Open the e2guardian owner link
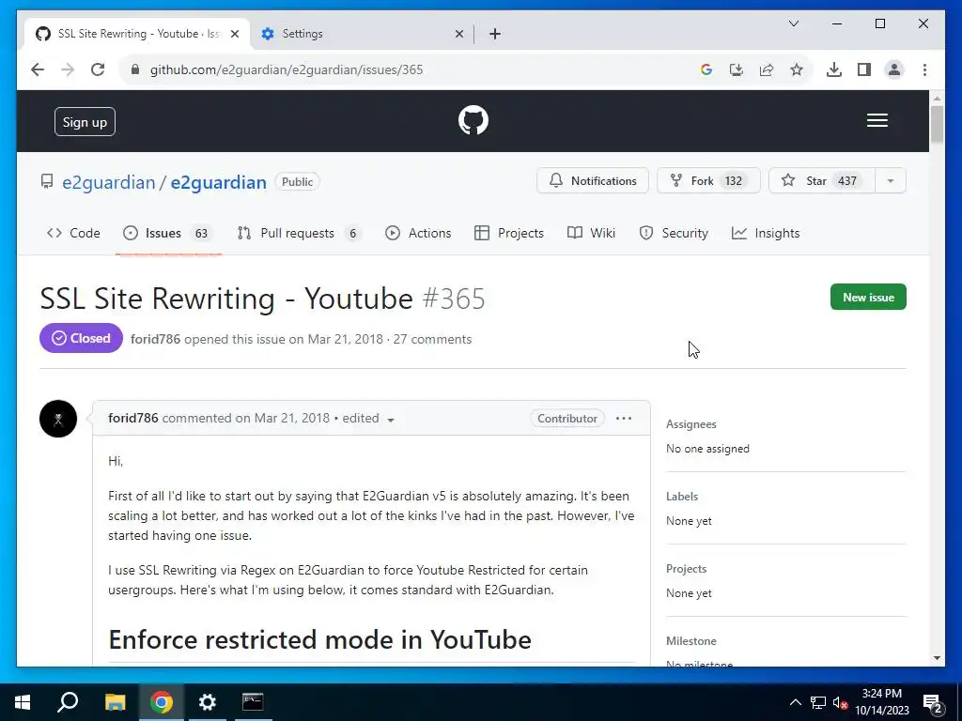This screenshot has height=721, width=962. pyautogui.click(x=109, y=182)
